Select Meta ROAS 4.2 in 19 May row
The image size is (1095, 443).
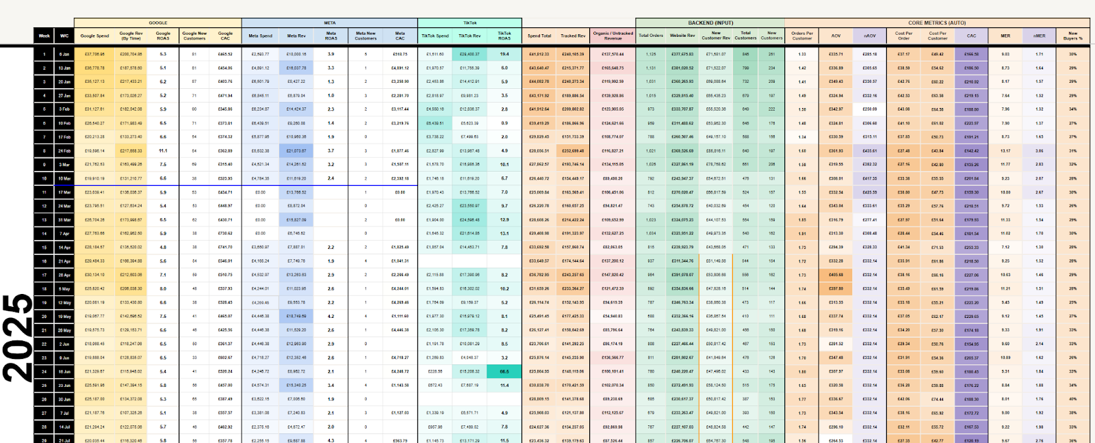[331, 317]
